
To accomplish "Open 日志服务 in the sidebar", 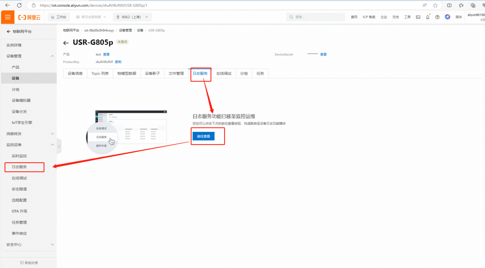I will coord(19,167).
